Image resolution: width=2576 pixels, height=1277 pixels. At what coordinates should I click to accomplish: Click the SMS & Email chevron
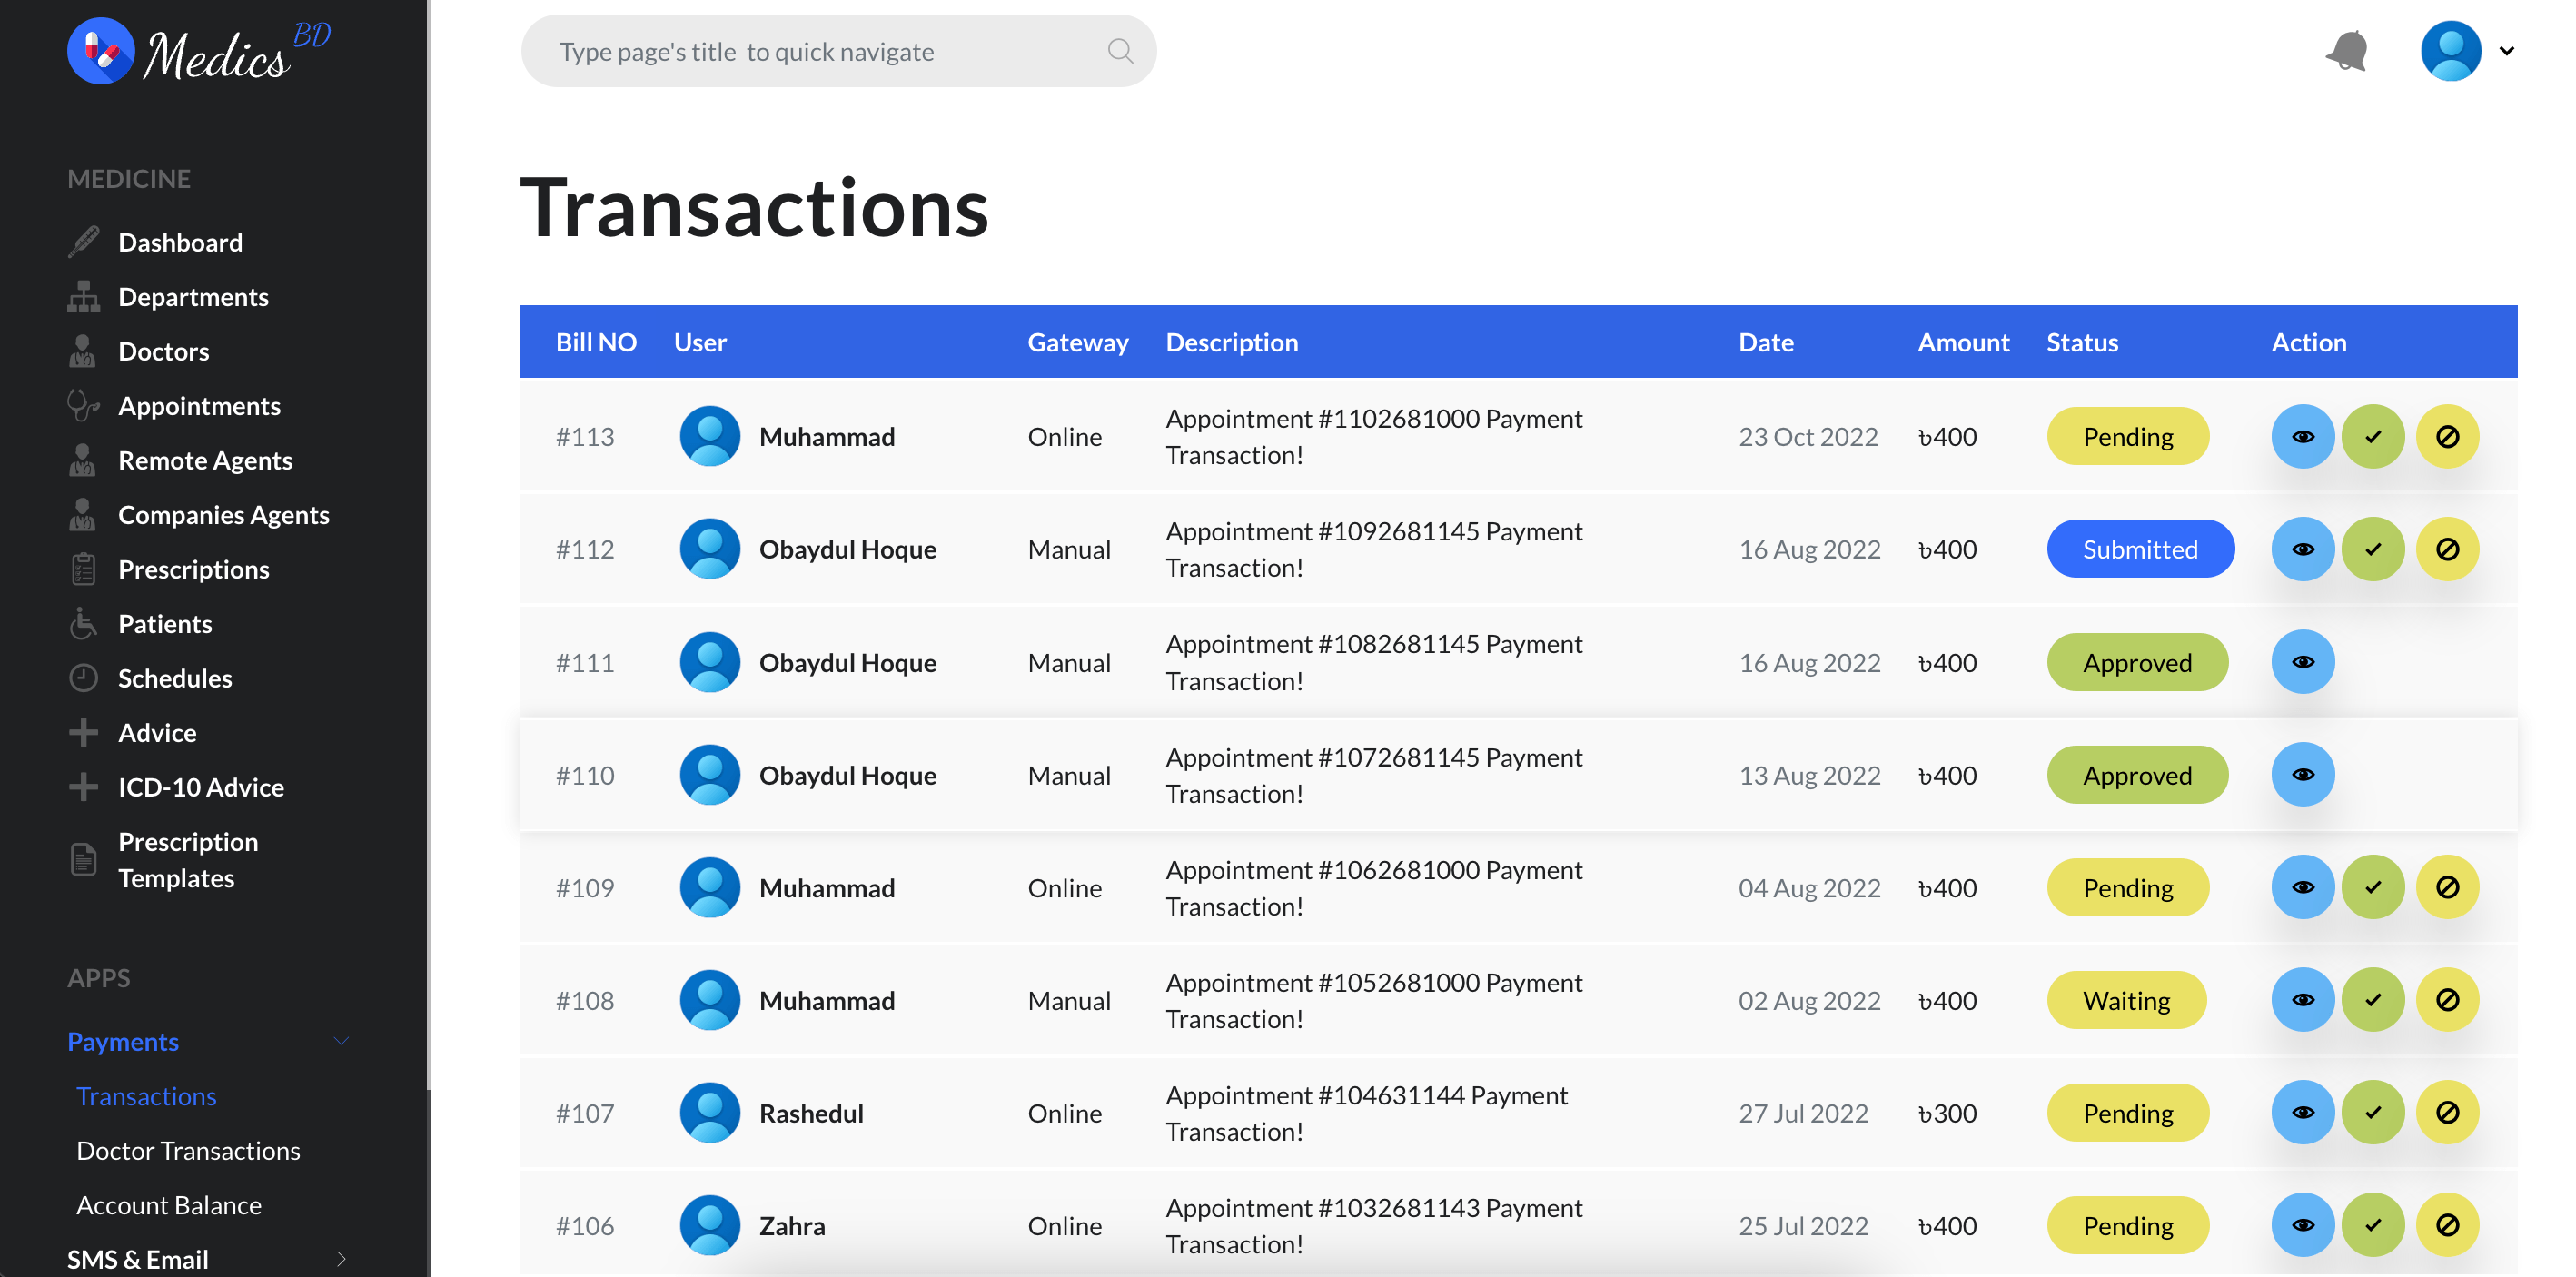pos(341,1260)
